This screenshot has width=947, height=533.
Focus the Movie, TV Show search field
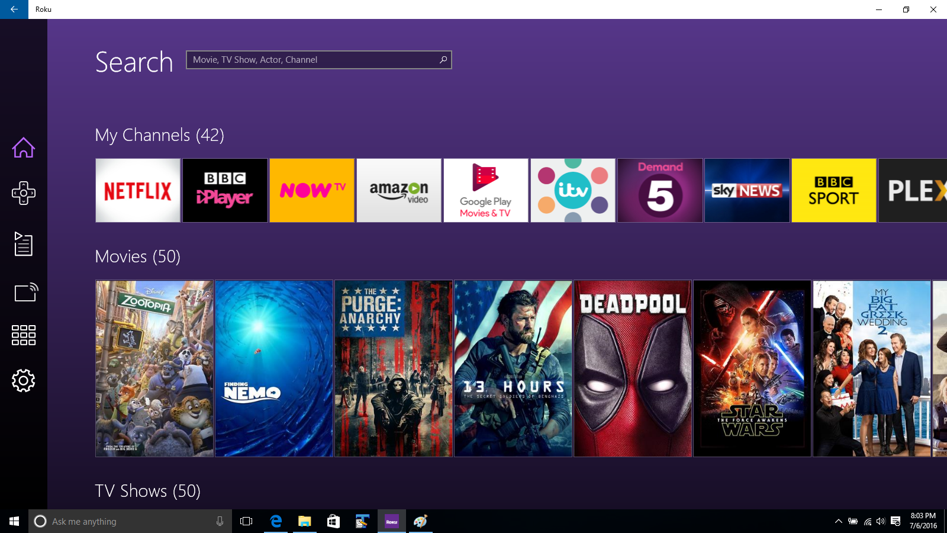319,60
